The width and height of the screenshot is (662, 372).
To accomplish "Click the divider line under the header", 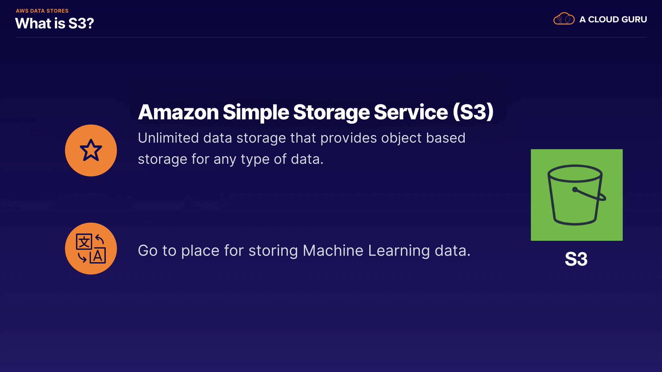I will point(331,37).
